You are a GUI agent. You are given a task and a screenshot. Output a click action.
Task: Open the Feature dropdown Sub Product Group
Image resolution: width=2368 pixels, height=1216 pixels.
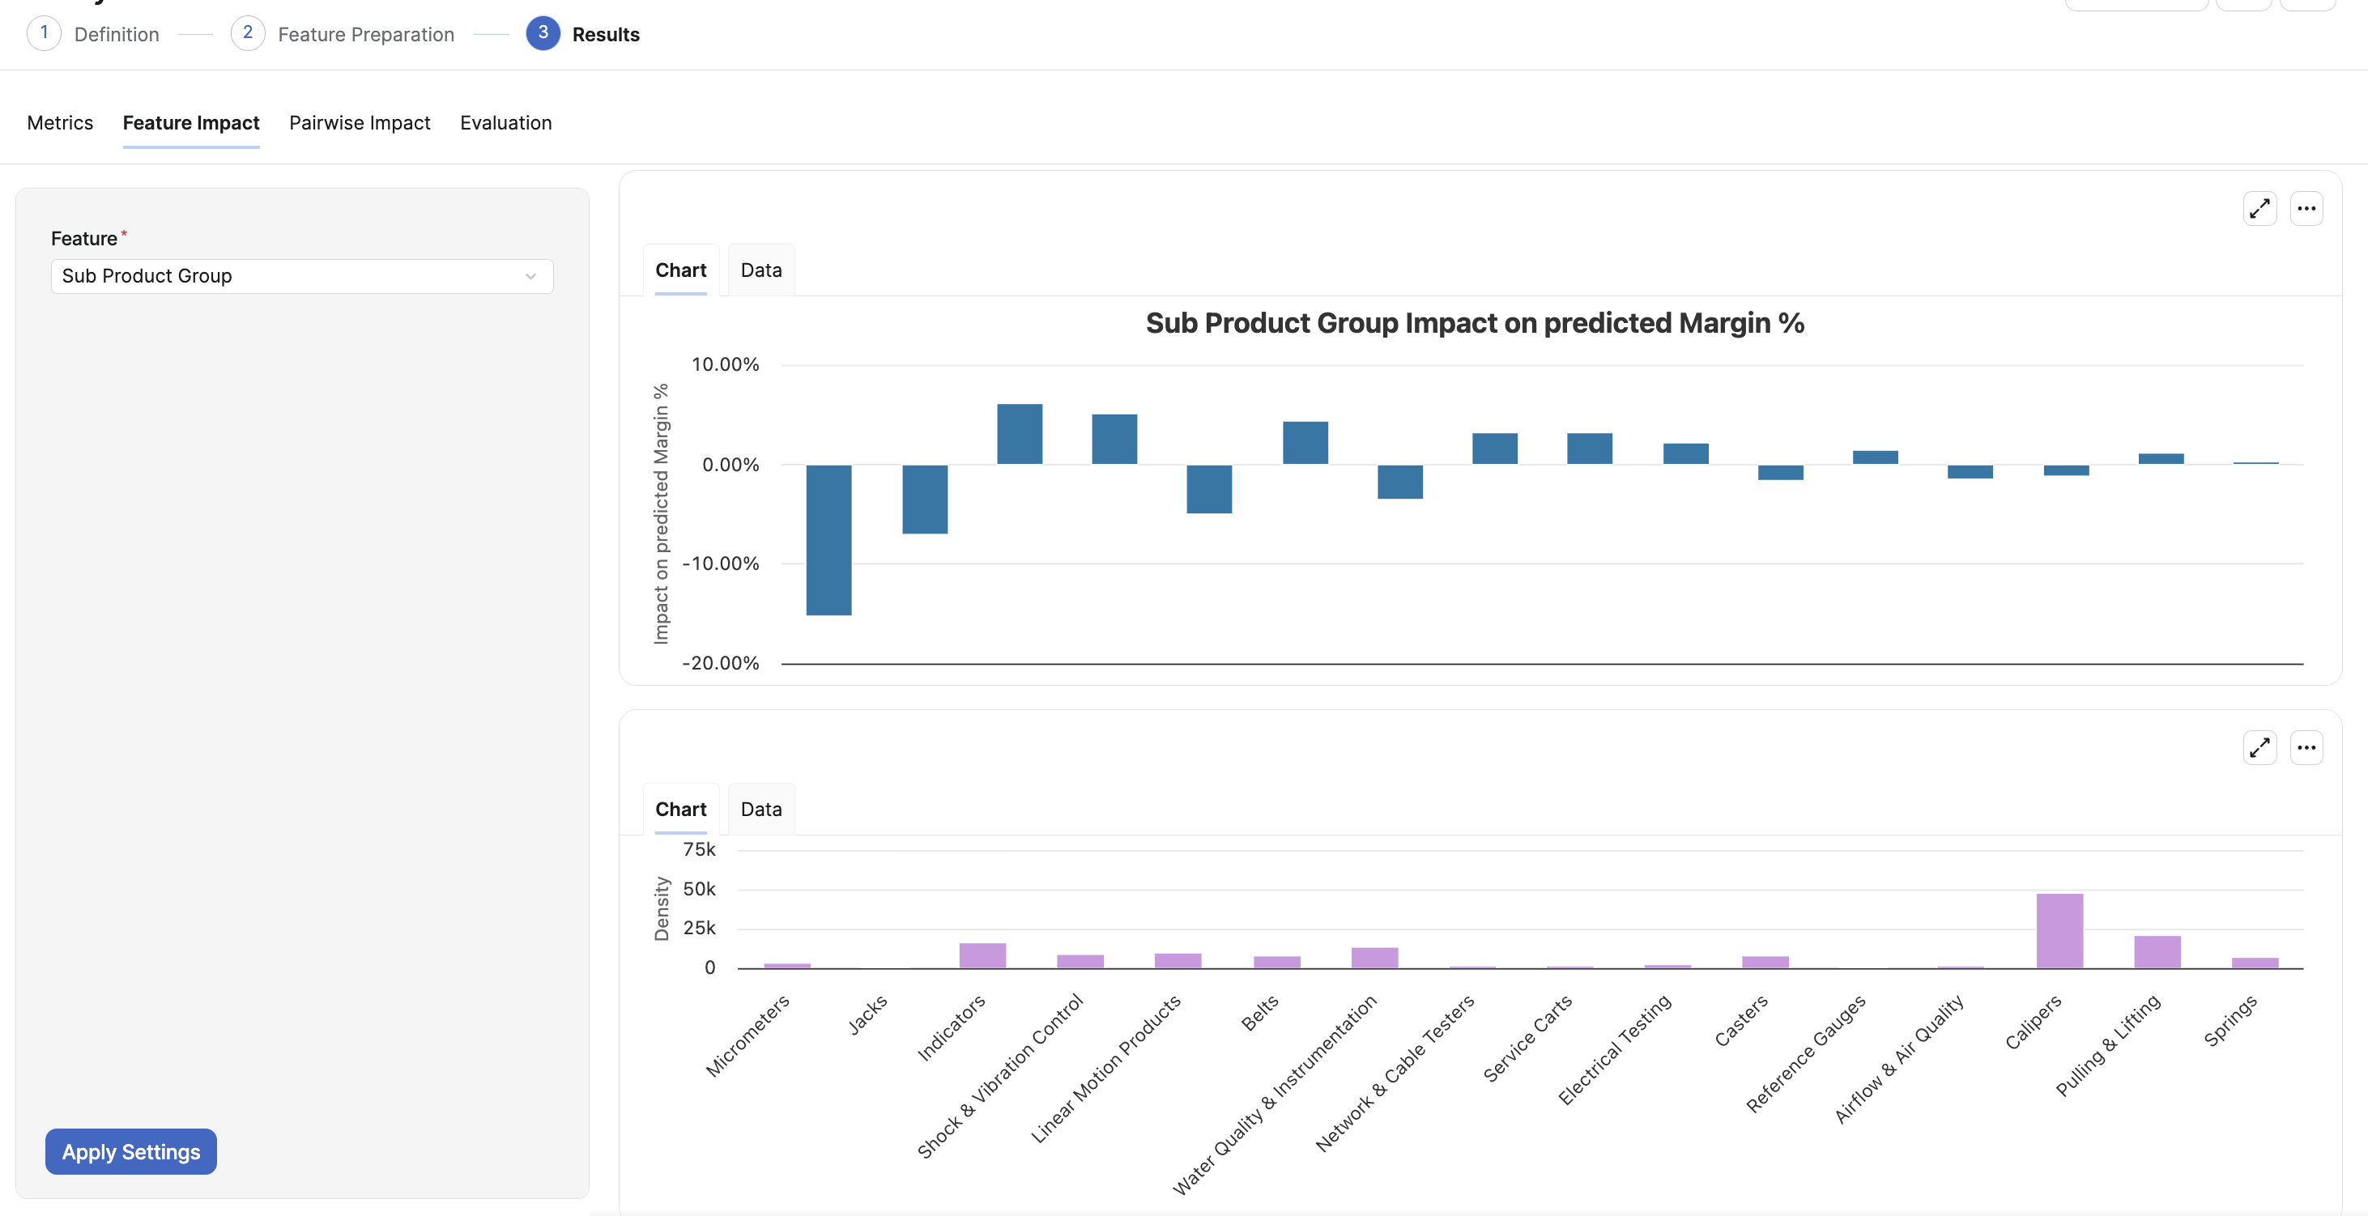click(x=301, y=276)
